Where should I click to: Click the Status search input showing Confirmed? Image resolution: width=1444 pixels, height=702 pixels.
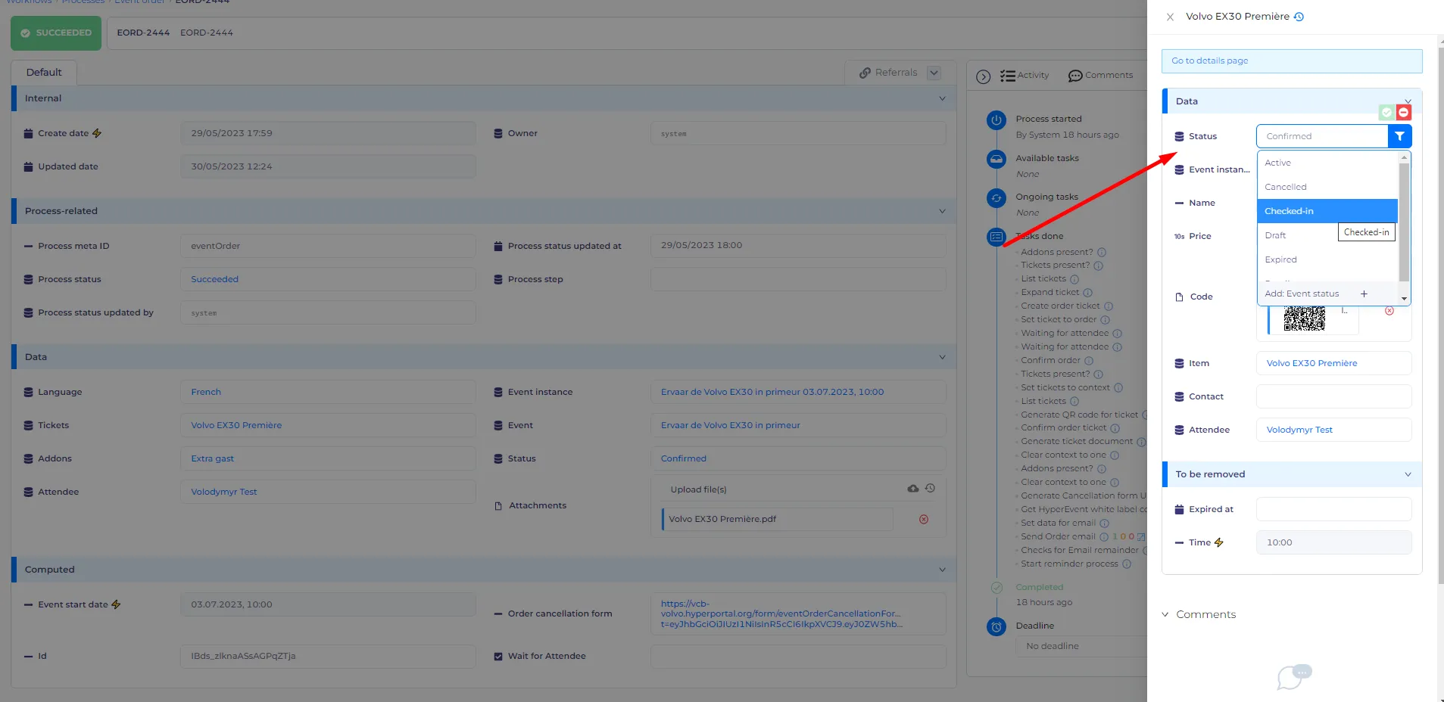click(1322, 136)
